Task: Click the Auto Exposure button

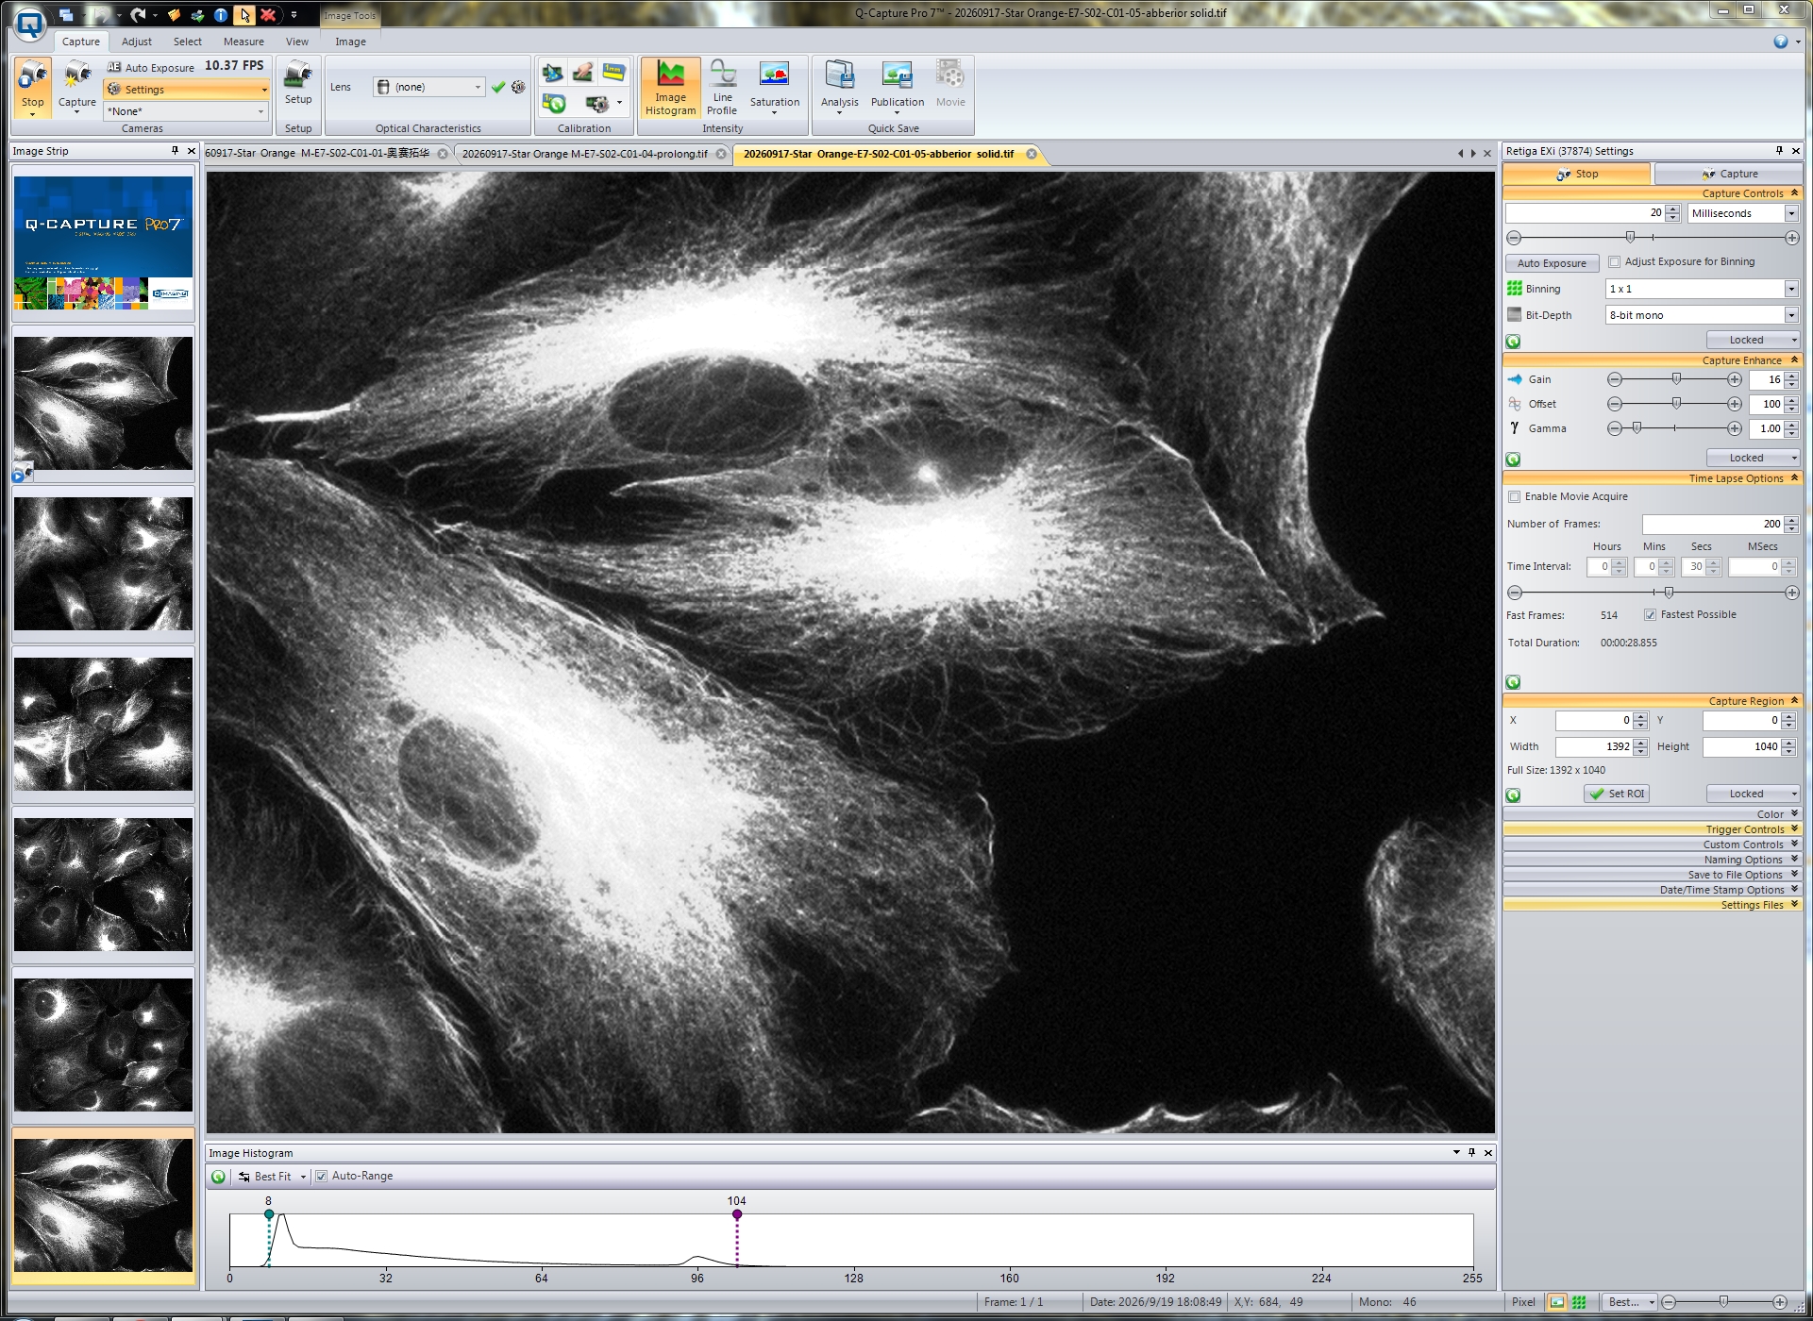Action: pos(1552,263)
